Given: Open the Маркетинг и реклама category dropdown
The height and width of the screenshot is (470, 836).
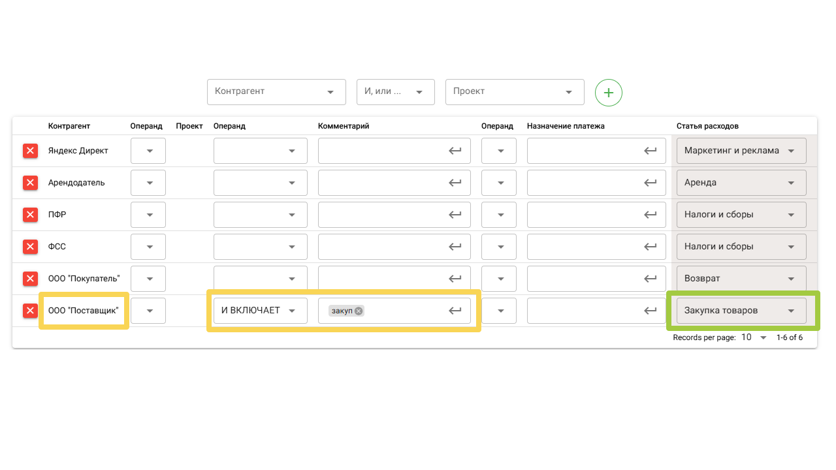Looking at the screenshot, I should click(741, 151).
